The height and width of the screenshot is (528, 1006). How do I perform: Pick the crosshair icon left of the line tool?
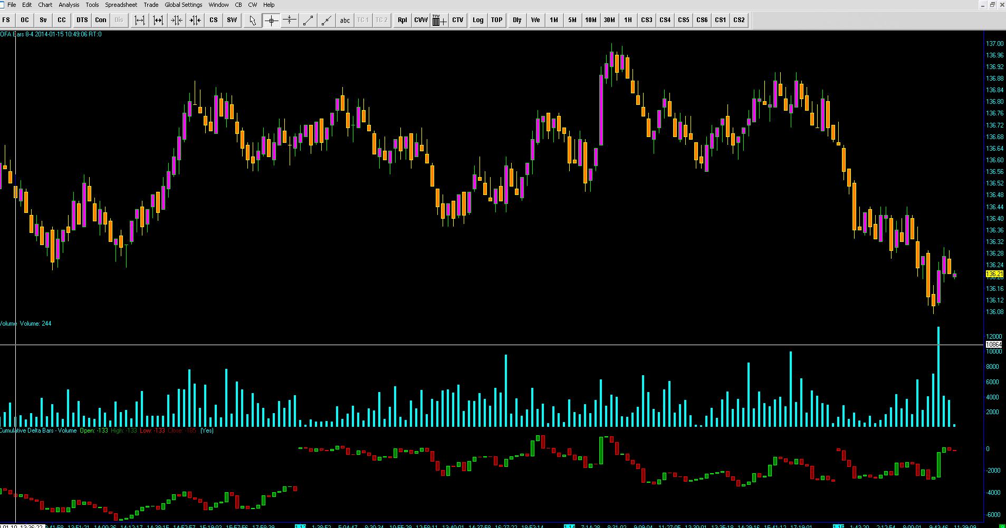(290, 20)
